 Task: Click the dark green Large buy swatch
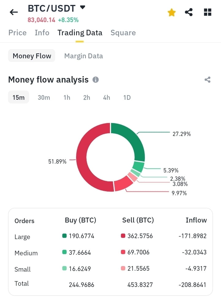pos(64,236)
